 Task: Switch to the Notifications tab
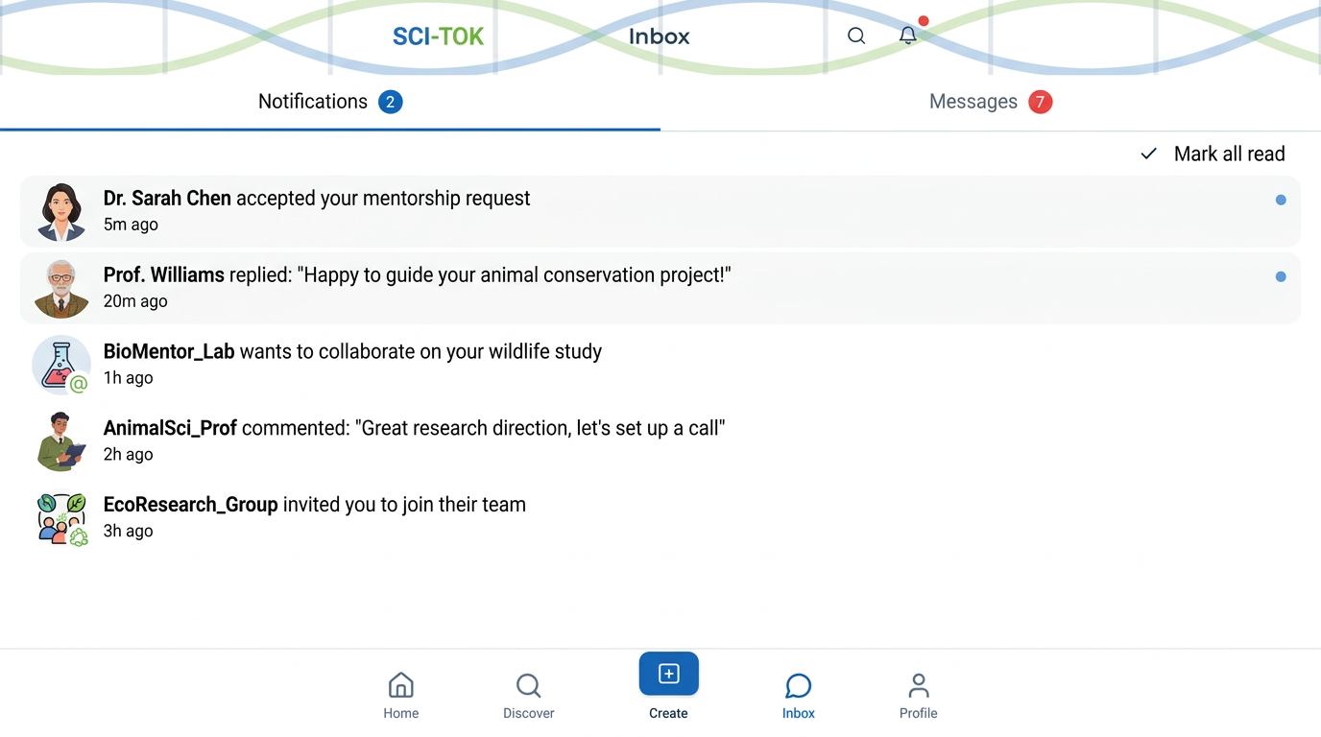330,102
